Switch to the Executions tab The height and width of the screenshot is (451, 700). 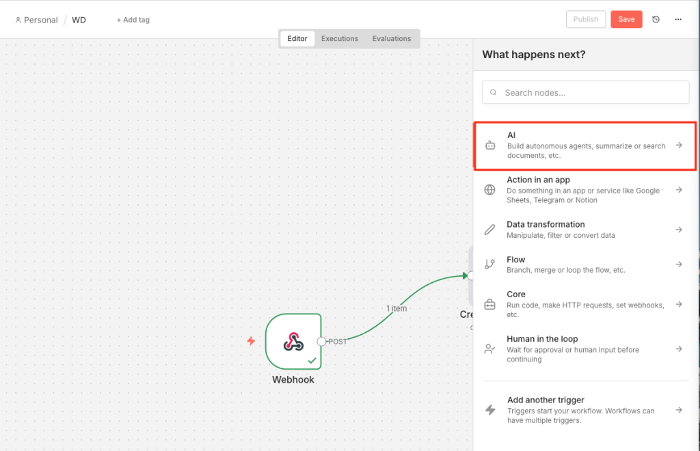click(340, 39)
